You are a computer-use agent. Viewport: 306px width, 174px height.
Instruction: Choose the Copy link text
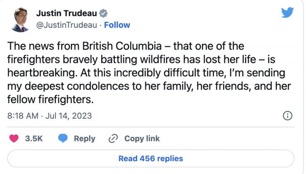(x=142, y=139)
